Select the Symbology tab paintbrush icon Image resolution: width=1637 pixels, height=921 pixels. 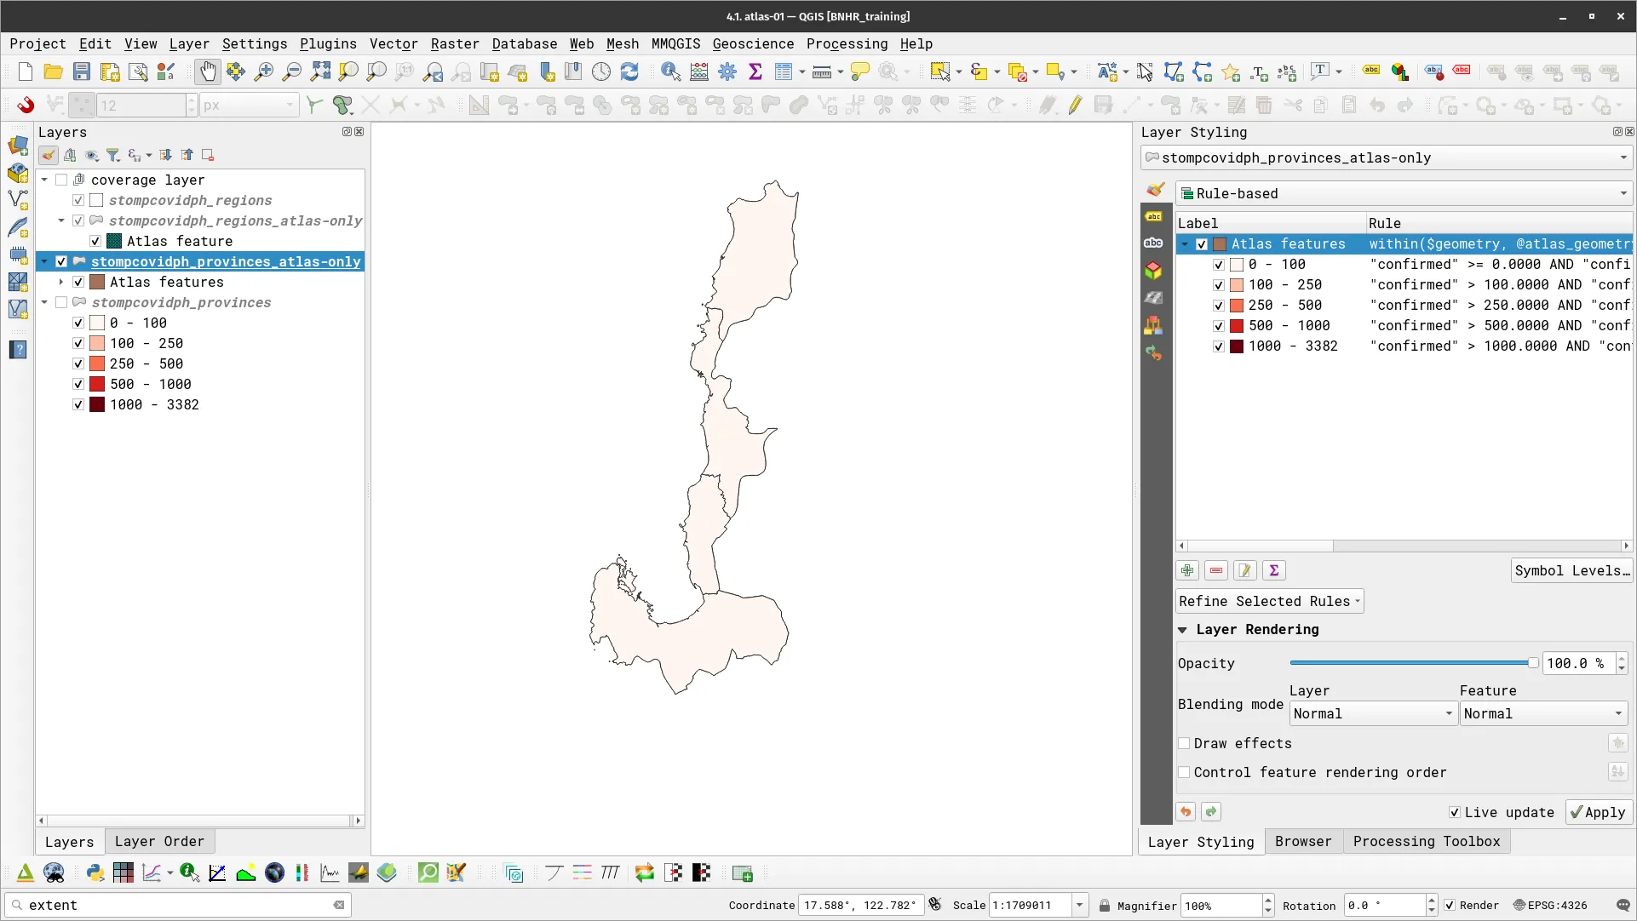[x=1155, y=190]
